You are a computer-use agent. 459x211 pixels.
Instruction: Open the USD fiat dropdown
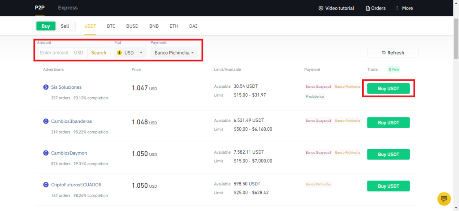(x=130, y=53)
